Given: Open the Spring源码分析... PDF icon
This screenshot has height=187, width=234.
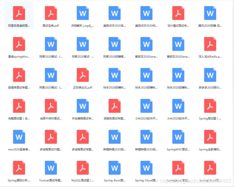Looking at the screenshot, I should [x=19, y=168].
